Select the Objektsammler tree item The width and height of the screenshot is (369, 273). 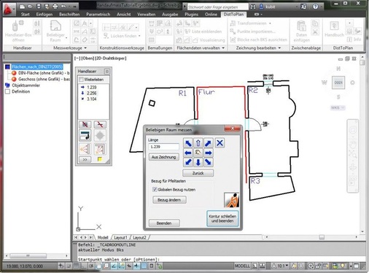click(x=26, y=85)
